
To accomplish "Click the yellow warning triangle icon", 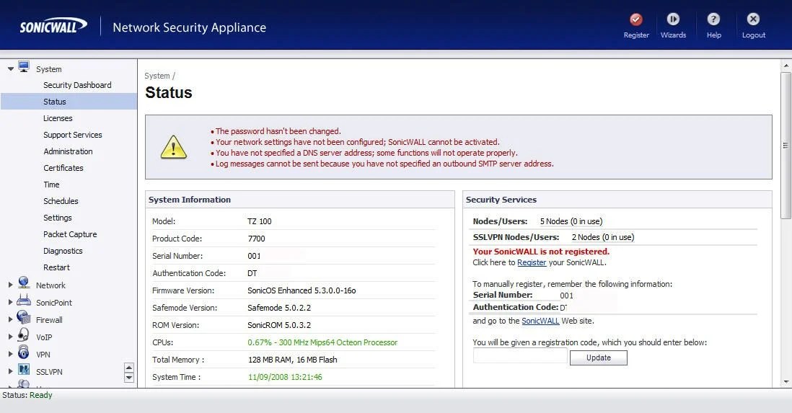I will 173,147.
